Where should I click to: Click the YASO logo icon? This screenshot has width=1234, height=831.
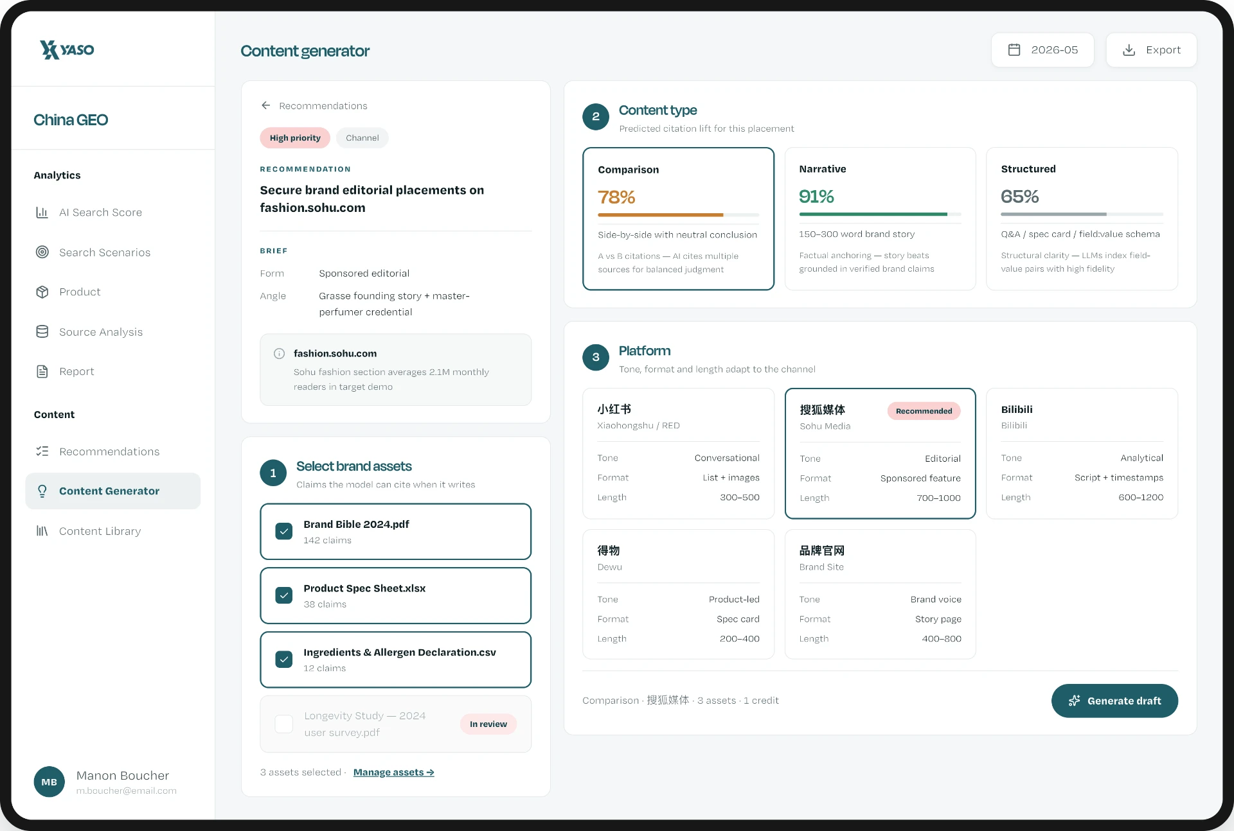coord(49,49)
